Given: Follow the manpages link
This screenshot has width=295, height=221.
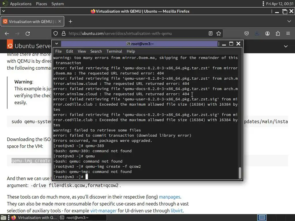Looking at the screenshot, I should (169, 197).
